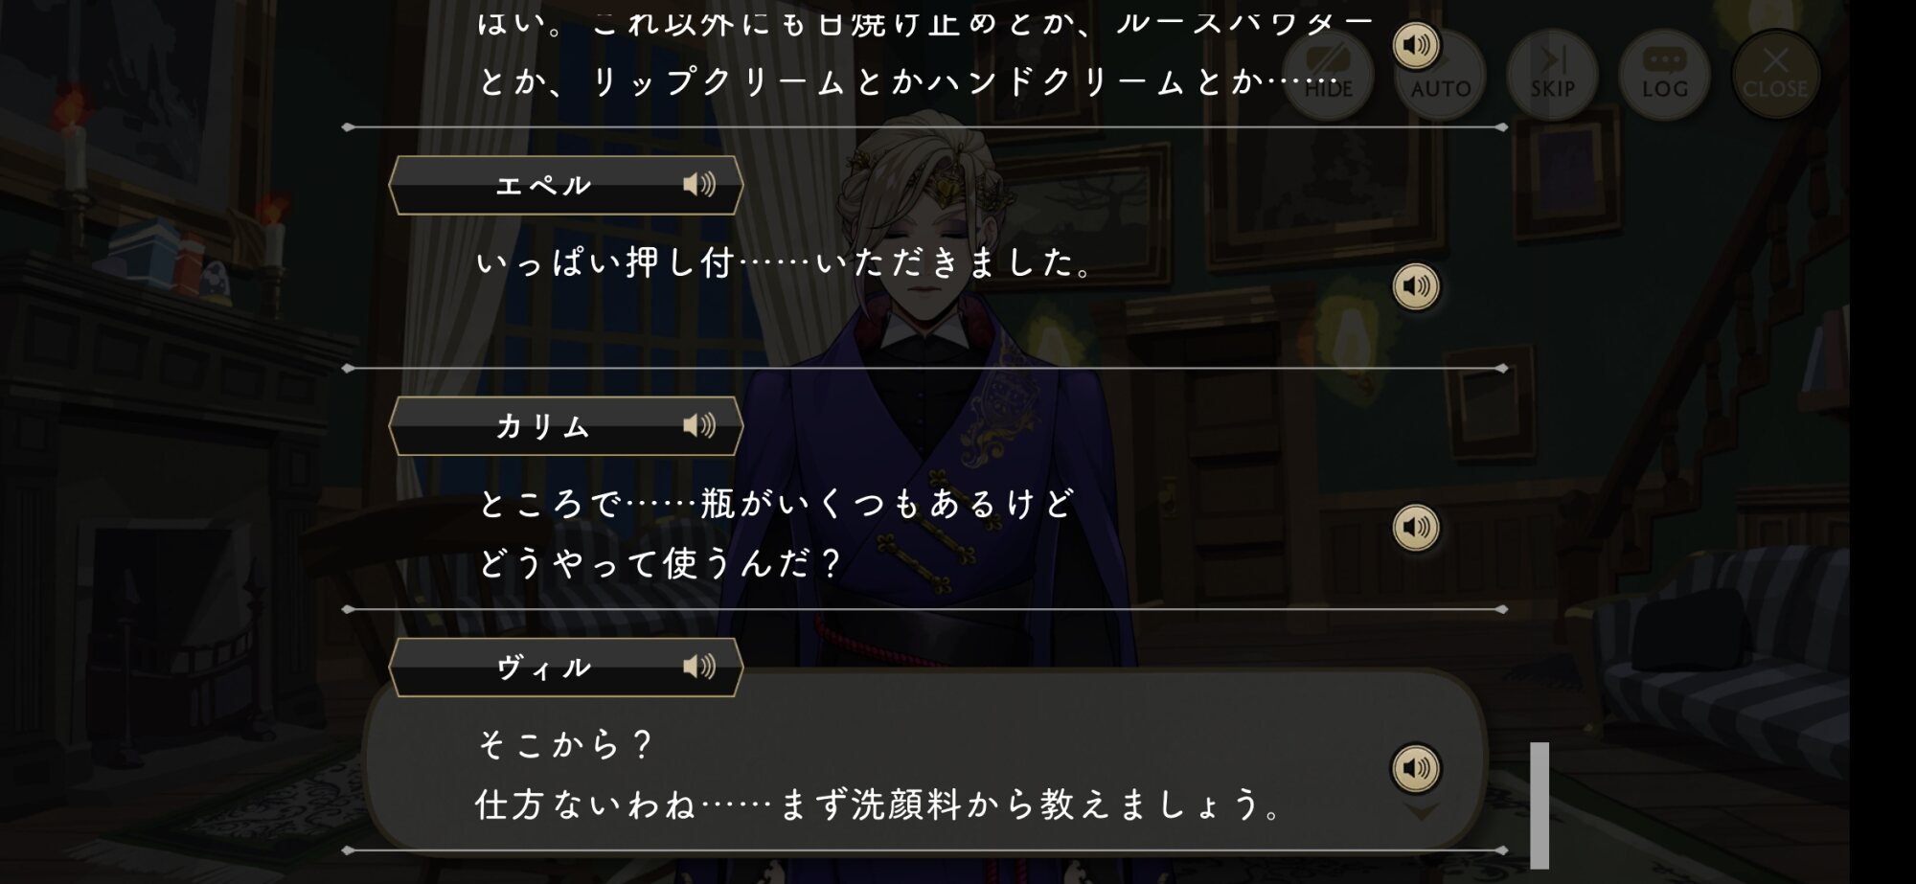Play voice on the エペル name tag

coord(699,184)
